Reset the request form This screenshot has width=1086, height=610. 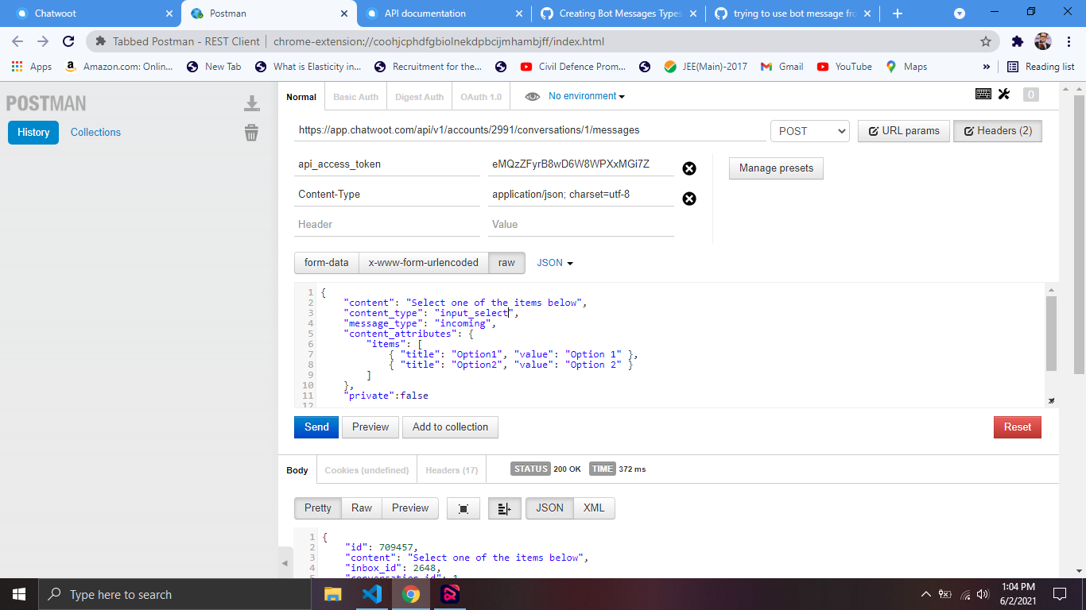click(x=1017, y=427)
